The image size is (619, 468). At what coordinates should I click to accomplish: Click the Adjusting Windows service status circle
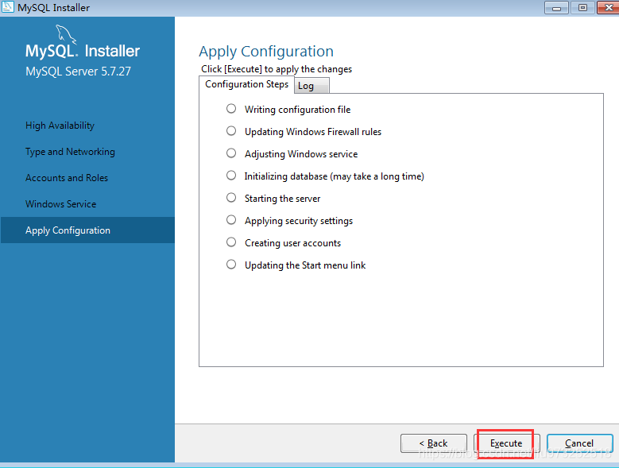click(x=231, y=153)
